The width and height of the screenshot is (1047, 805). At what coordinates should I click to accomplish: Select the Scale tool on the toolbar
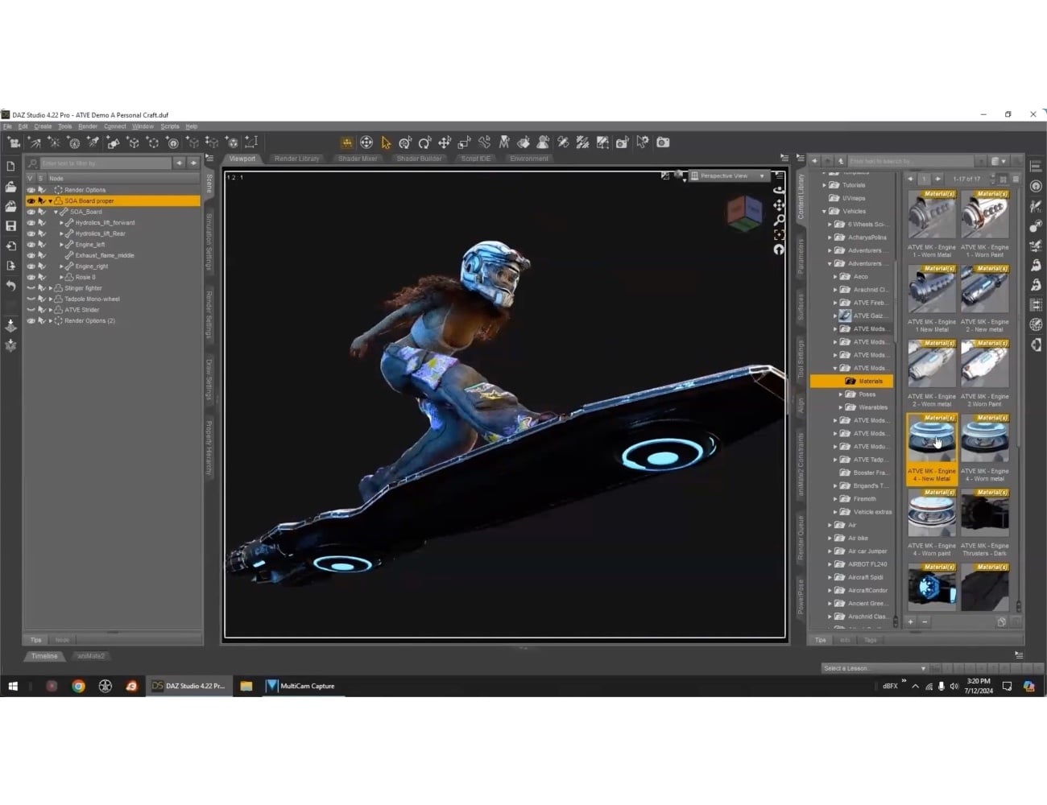pyautogui.click(x=465, y=142)
